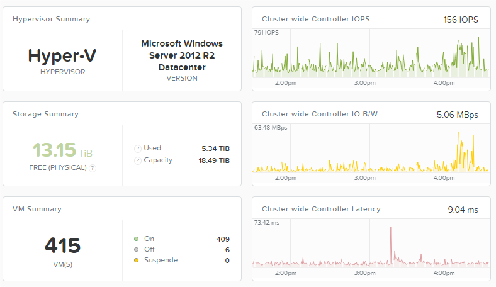Click the 791 IOPS peak label
This screenshot has height=287, width=496.
pos(266,33)
